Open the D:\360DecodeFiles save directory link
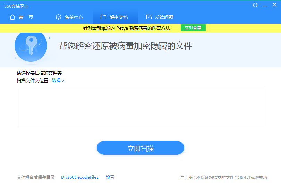Viewport: 281px width, 186px height. click(80, 177)
